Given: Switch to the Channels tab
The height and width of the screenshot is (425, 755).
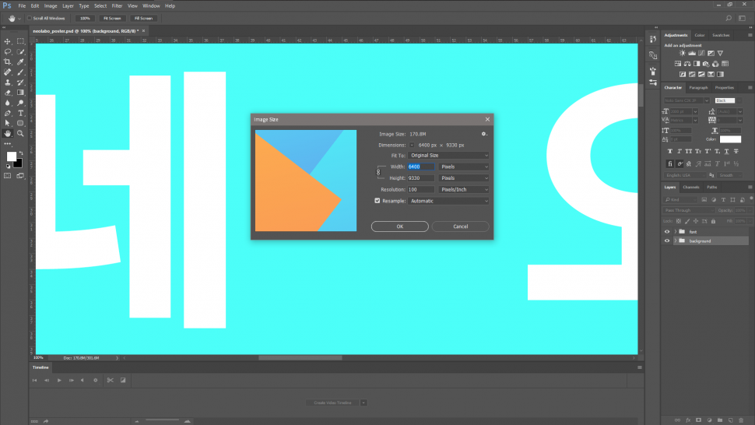Looking at the screenshot, I should point(691,188).
